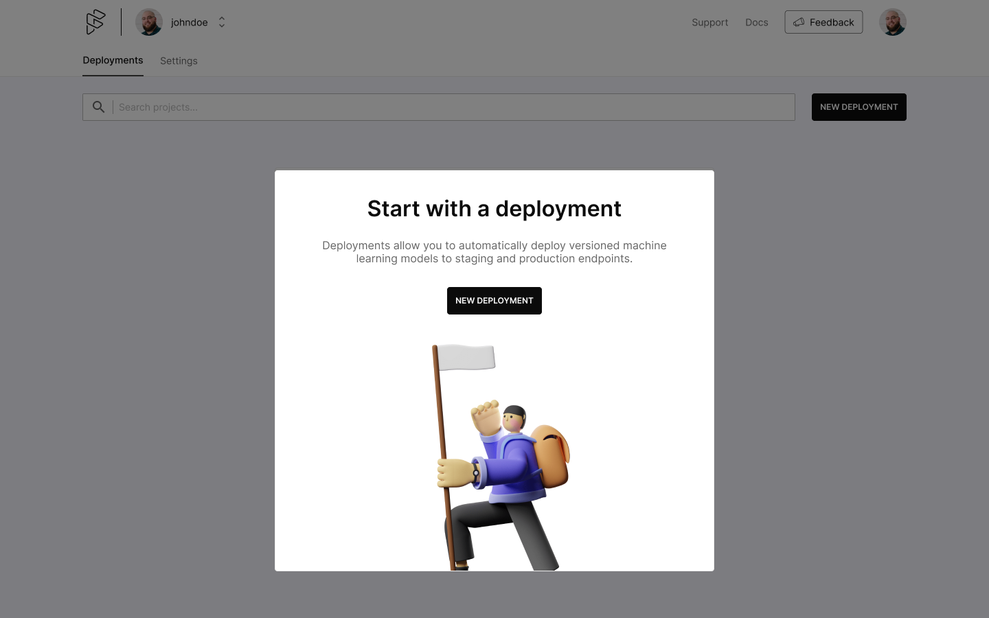
Task: Click the Feedback button
Action: [x=823, y=22]
